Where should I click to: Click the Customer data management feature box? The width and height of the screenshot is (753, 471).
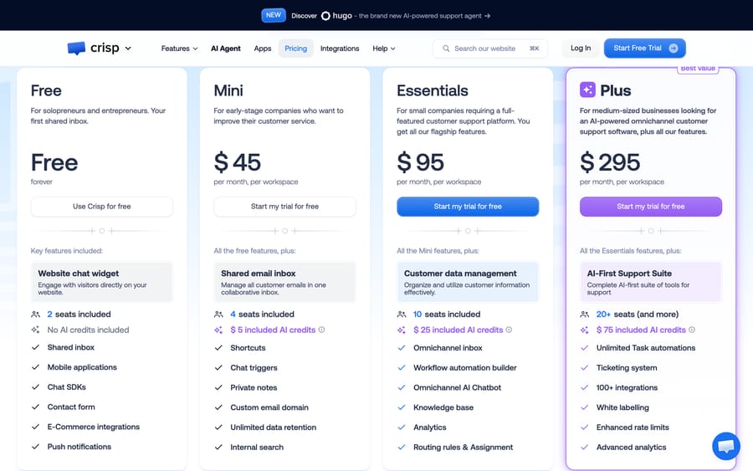(467, 282)
